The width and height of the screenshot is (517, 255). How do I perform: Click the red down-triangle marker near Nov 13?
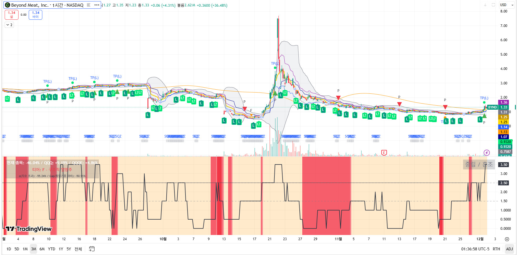pos(399,104)
